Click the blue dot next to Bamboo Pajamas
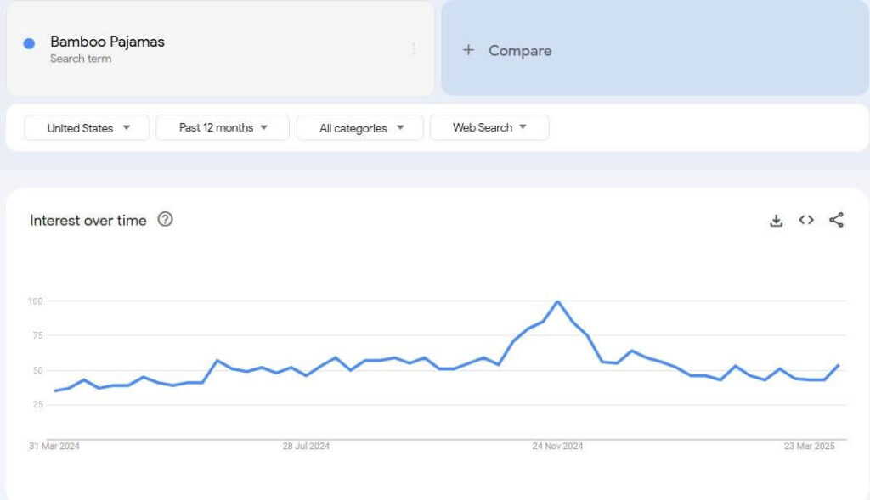Screen dimensions: 870x500 29,43
